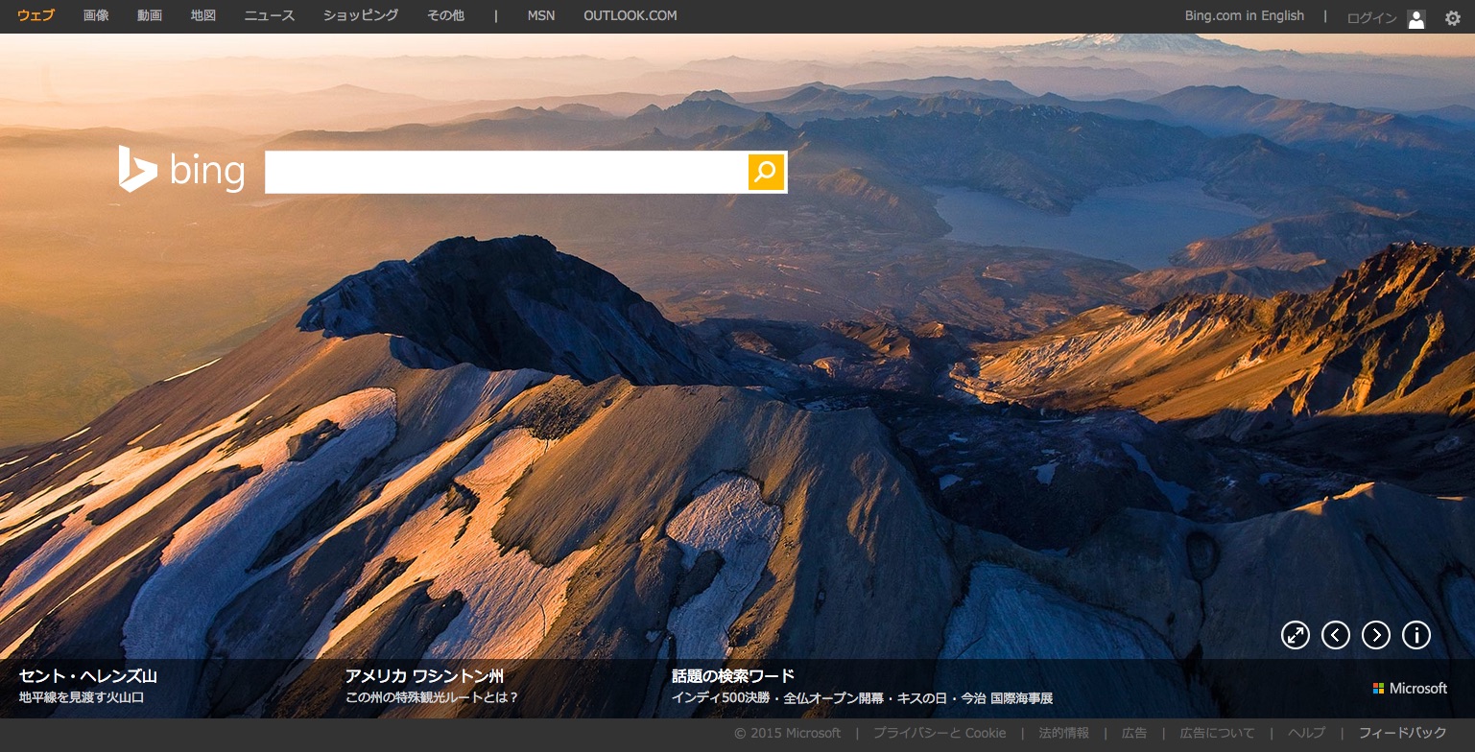Open the セント・ヘレンズ山 caption link
This screenshot has width=1475, height=752.
point(88,676)
